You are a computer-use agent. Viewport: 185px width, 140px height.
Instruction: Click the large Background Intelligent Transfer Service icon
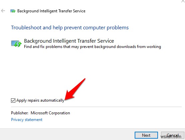[x=16, y=44]
